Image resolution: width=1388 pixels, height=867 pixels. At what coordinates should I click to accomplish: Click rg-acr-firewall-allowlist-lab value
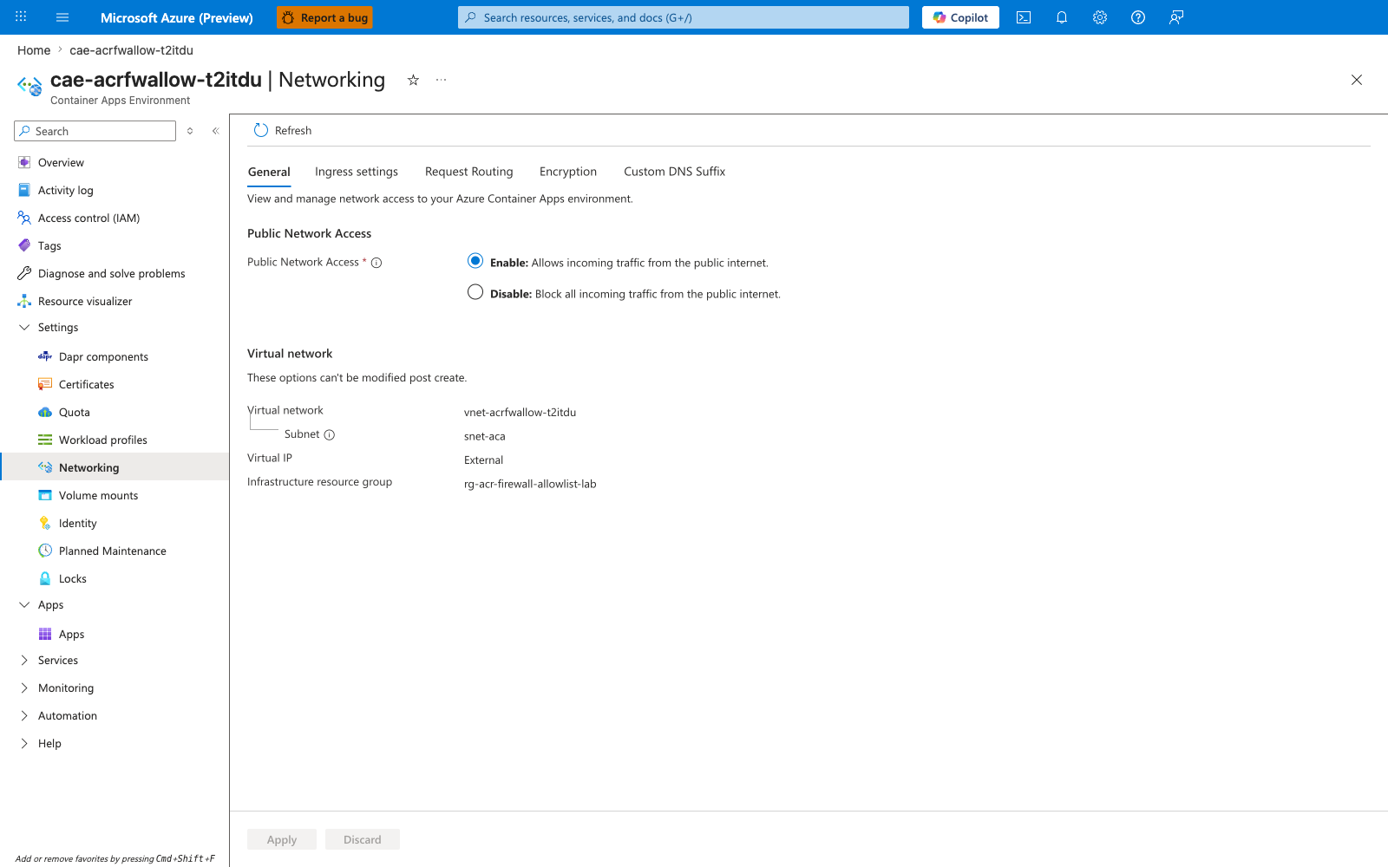pos(530,484)
